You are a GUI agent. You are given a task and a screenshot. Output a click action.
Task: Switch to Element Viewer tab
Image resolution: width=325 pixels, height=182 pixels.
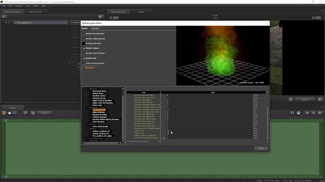click(x=35, y=12)
